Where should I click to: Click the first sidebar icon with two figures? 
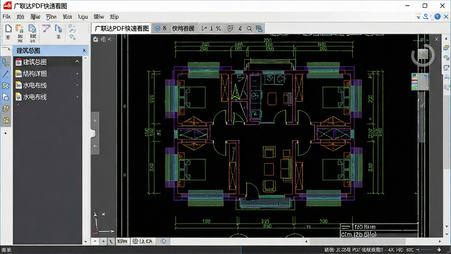click(6, 62)
